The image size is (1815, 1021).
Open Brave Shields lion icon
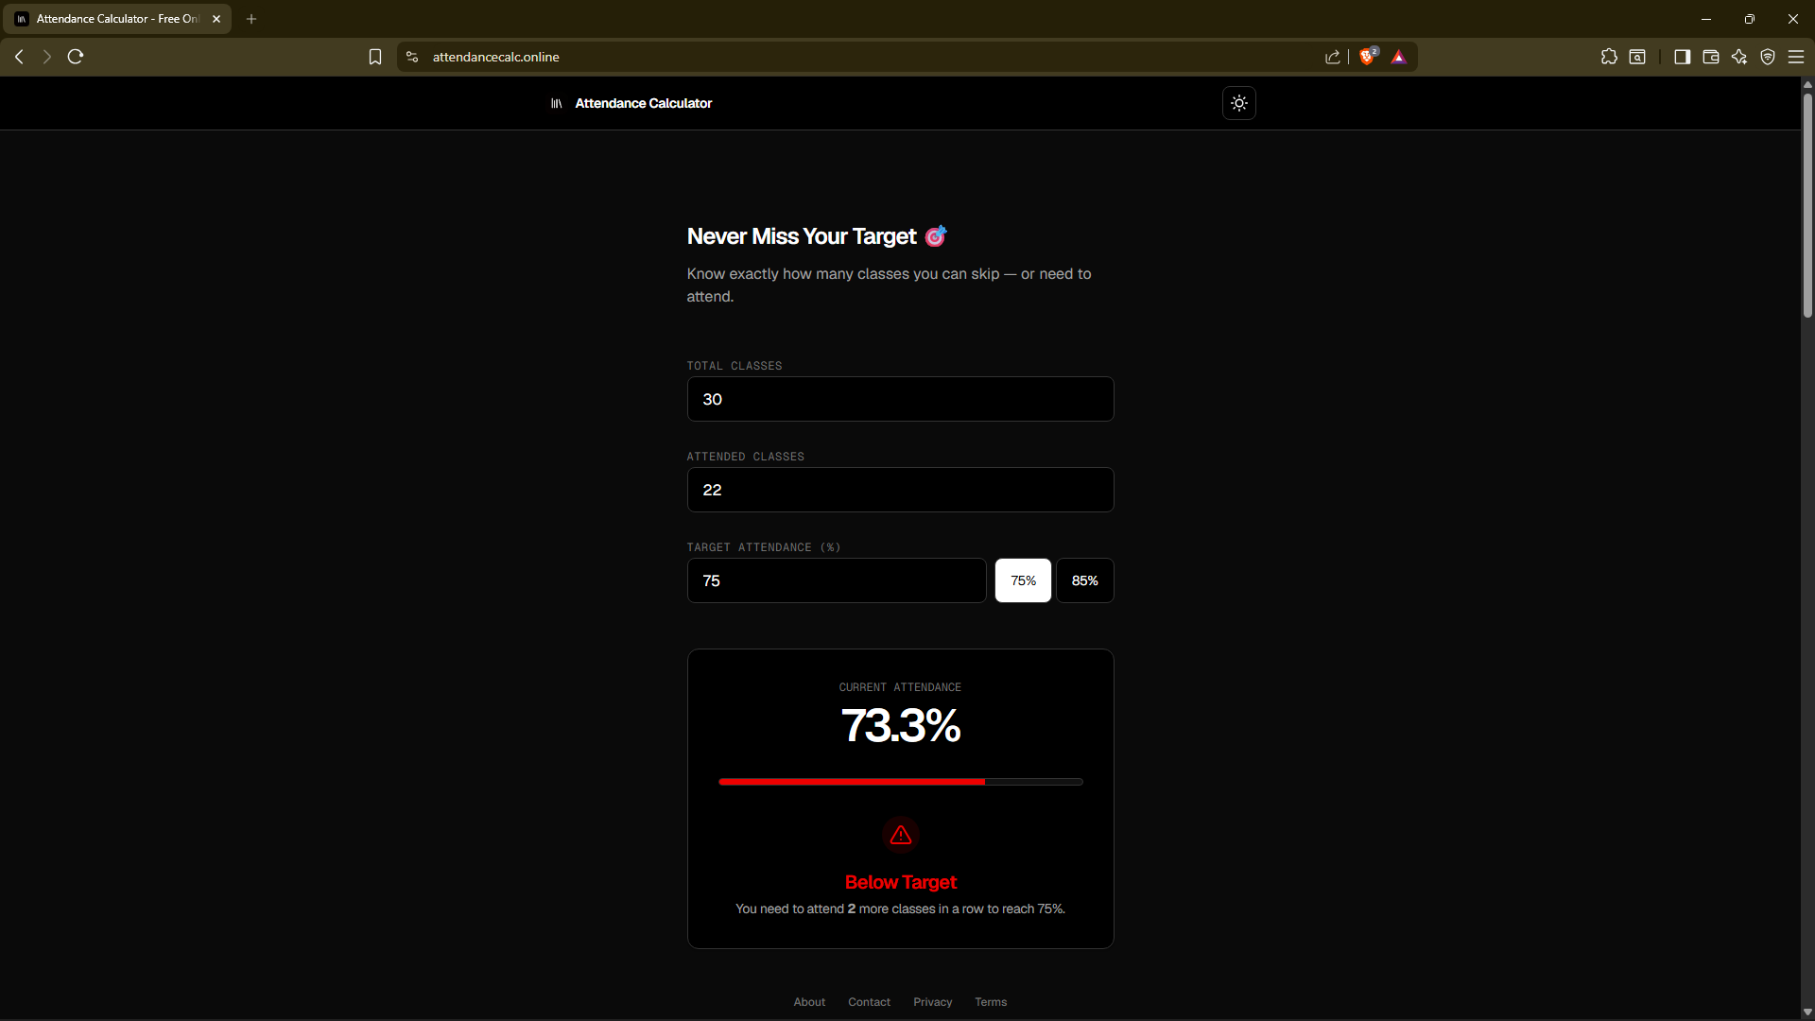pos(1367,57)
